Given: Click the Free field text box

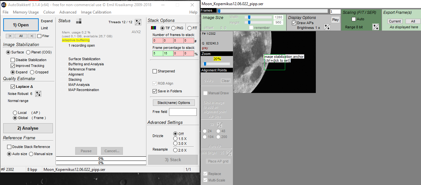Looking at the screenshot, I should pos(183,112).
